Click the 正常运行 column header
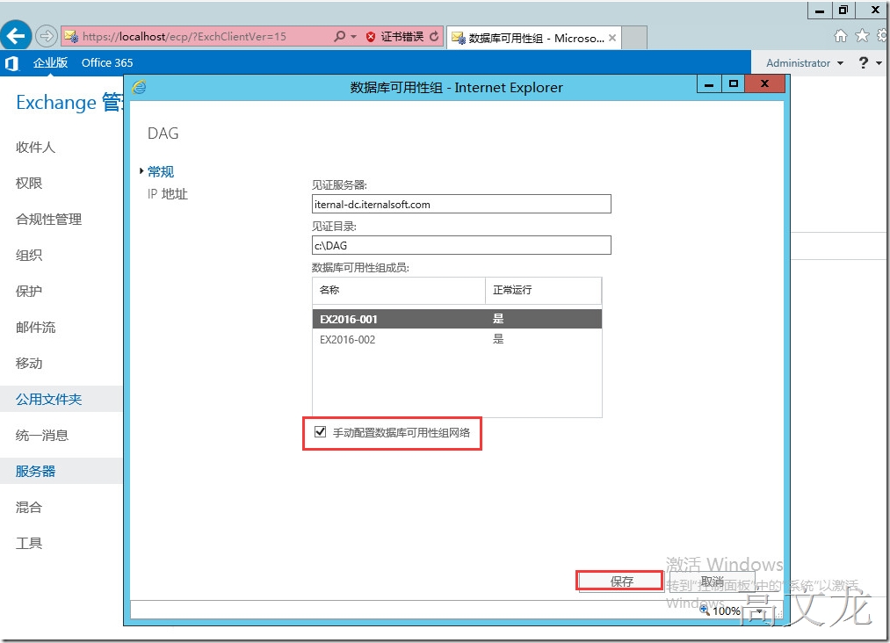Image resolution: width=890 pixels, height=643 pixels. [x=543, y=290]
